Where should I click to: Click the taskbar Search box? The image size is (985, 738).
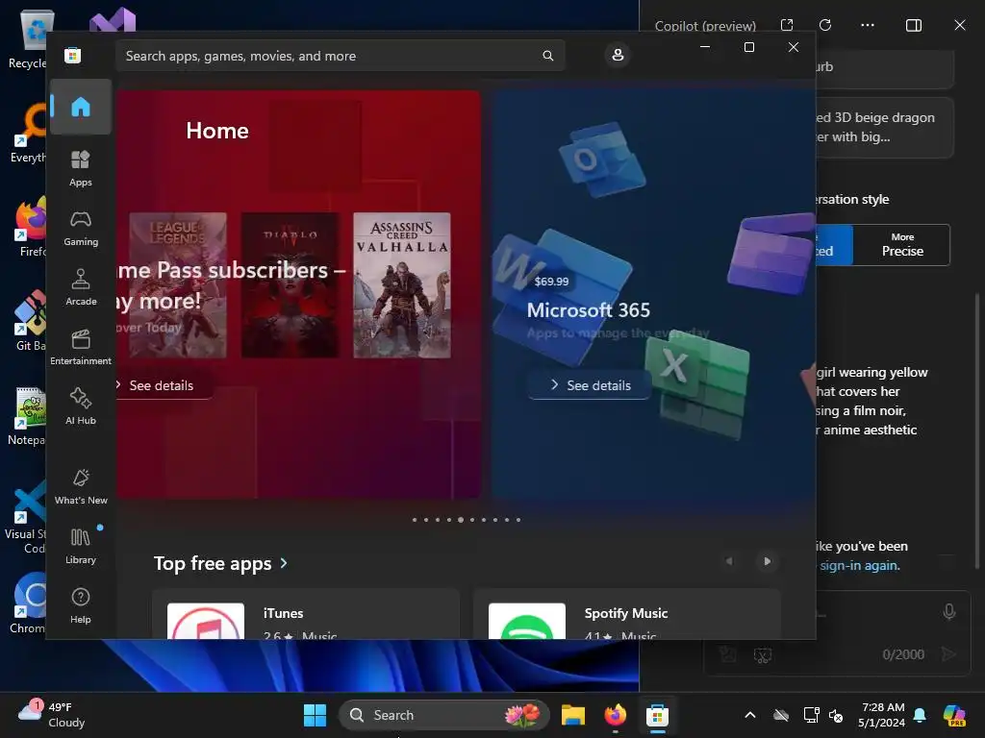(444, 715)
